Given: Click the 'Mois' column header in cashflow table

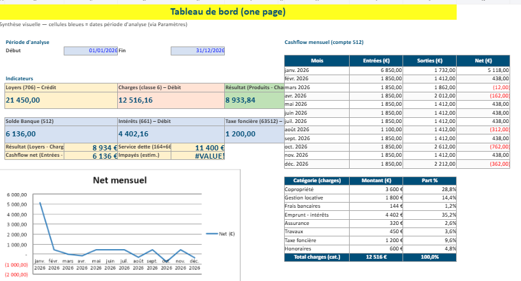Looking at the screenshot, I should click(317, 61).
